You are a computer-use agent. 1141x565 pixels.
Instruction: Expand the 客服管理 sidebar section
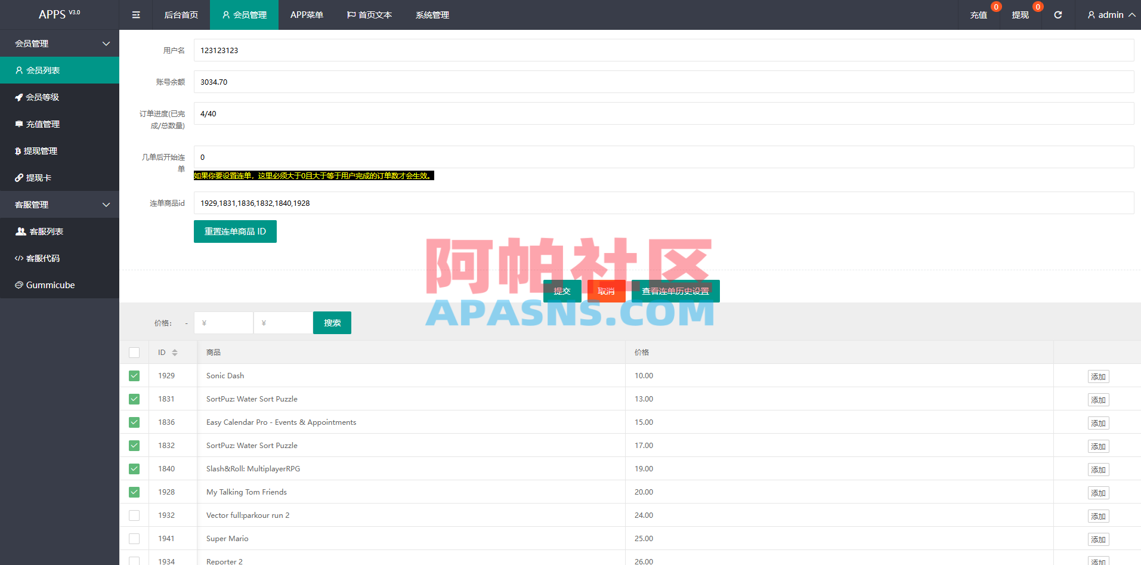click(x=60, y=204)
